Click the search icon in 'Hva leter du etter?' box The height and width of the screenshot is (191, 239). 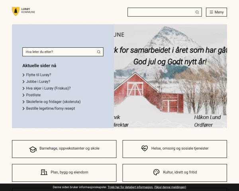tap(99, 52)
